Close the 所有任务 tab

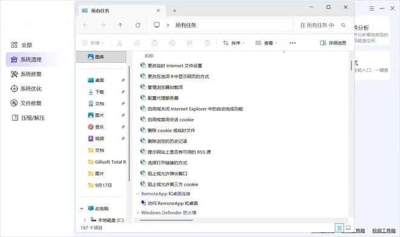(x=158, y=11)
